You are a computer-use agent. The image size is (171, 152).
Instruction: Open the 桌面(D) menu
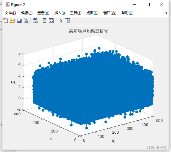[x=92, y=13]
